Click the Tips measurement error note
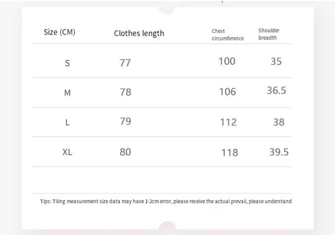The width and height of the screenshot is (335, 235). click(x=166, y=202)
